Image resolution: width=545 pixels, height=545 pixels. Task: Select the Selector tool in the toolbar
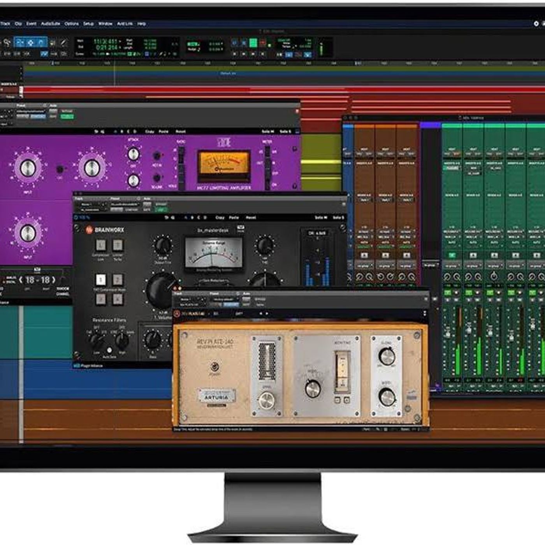(30, 42)
